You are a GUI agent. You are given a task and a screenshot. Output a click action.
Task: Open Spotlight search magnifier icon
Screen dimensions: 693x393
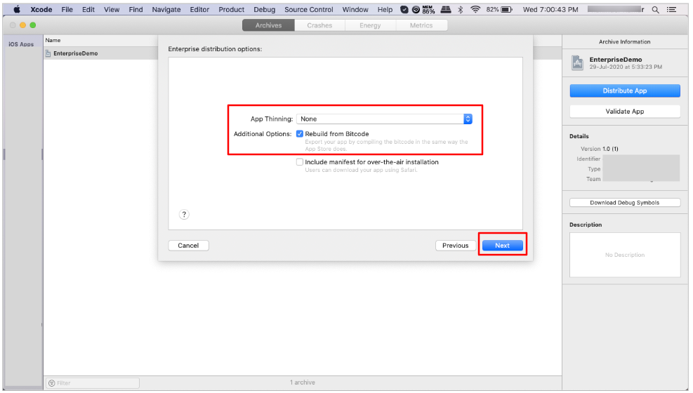[655, 9]
